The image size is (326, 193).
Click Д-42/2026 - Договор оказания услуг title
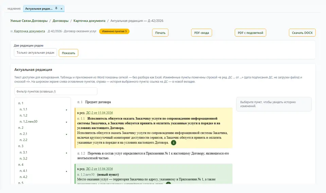(72, 31)
